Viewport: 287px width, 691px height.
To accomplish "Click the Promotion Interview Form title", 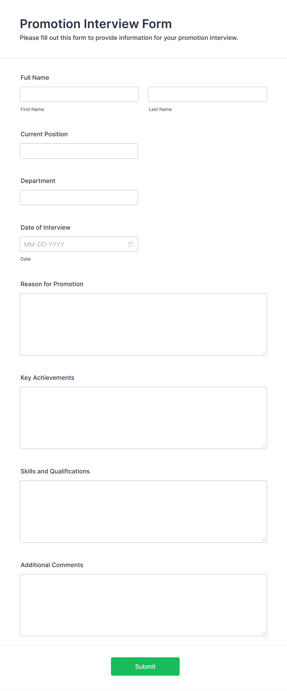I will pyautogui.click(x=96, y=23).
